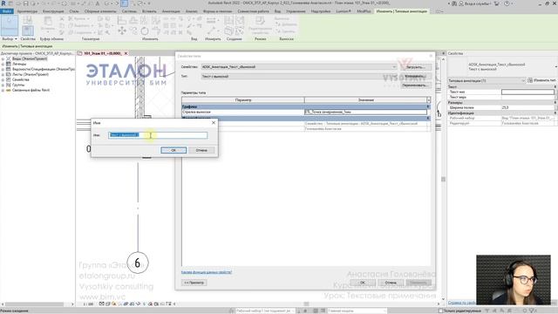
Task: Expand the Семейства node in project browser
Action: [3, 79]
